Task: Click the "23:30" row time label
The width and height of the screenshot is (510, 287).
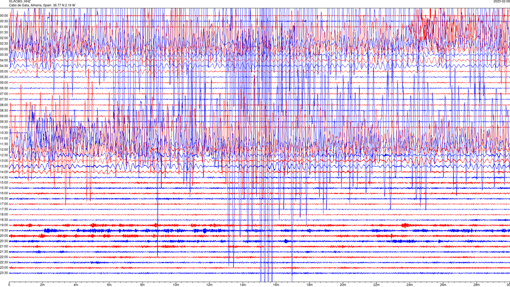Action: pyautogui.click(x=4, y=273)
